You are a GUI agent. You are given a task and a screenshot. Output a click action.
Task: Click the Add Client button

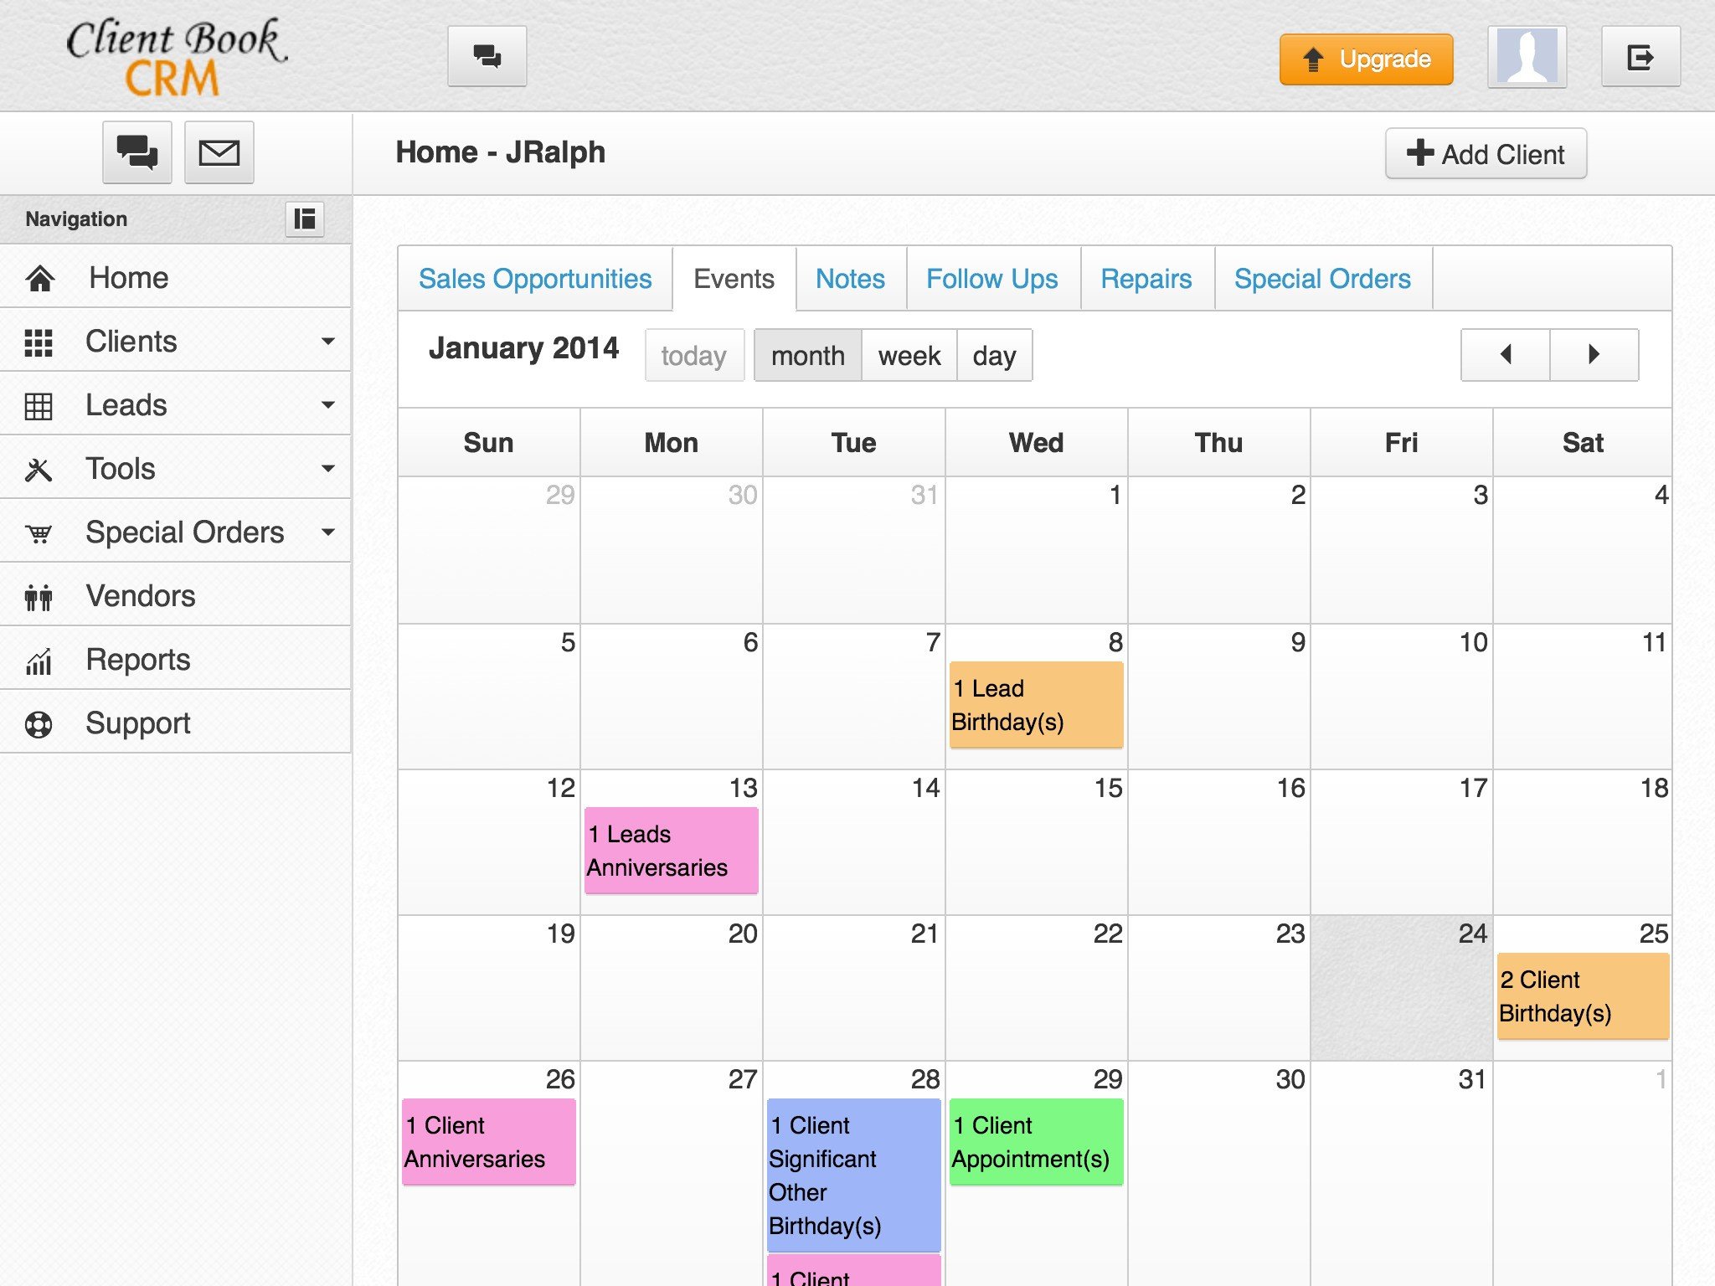[1486, 154]
